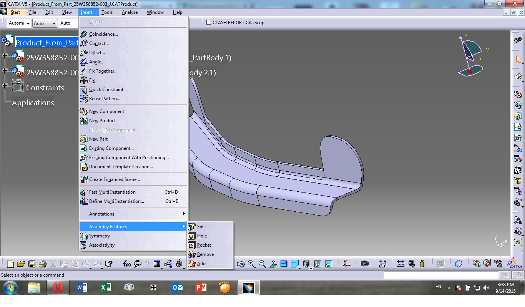Open Excel from the Windows taskbar
Screen dimensions: 525x307
106,287
